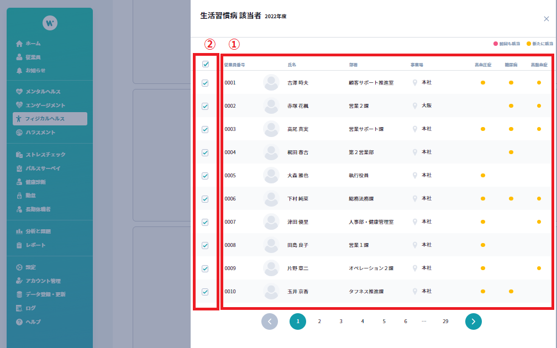Open 設定 gear icon

pyautogui.click(x=19, y=267)
